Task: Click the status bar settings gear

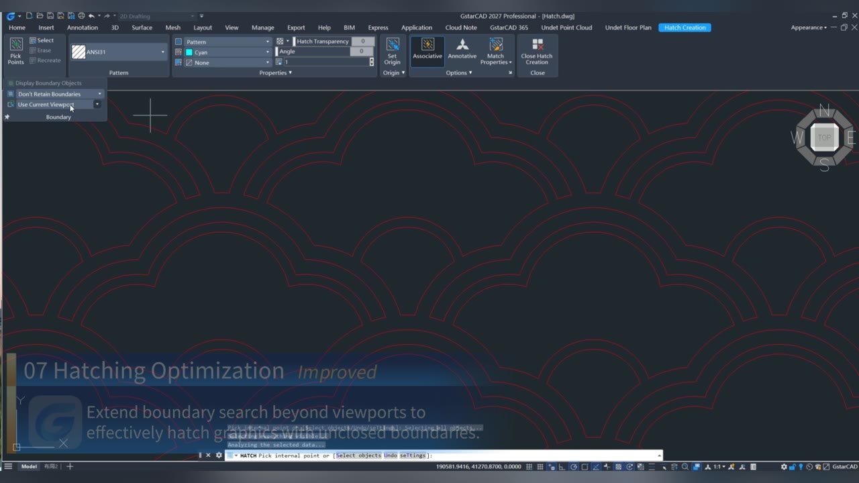Action: [x=784, y=466]
